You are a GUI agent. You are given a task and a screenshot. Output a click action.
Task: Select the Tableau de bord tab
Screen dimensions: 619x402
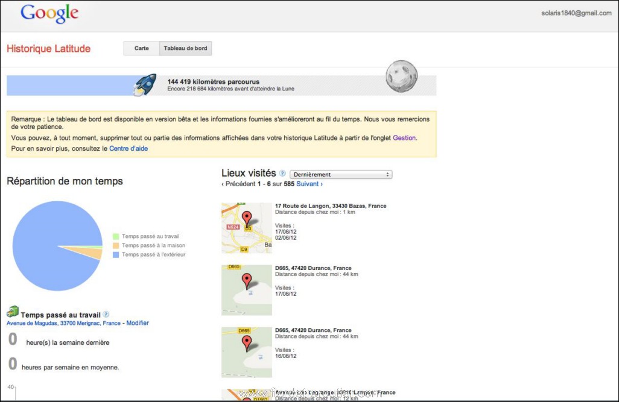[x=186, y=48]
